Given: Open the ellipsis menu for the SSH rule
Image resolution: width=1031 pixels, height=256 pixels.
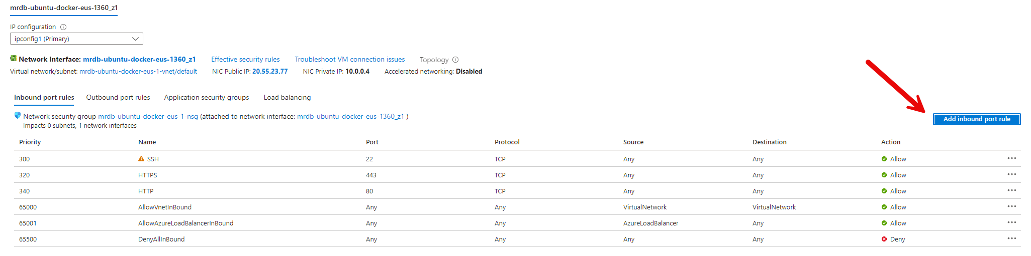Looking at the screenshot, I should tap(1011, 158).
